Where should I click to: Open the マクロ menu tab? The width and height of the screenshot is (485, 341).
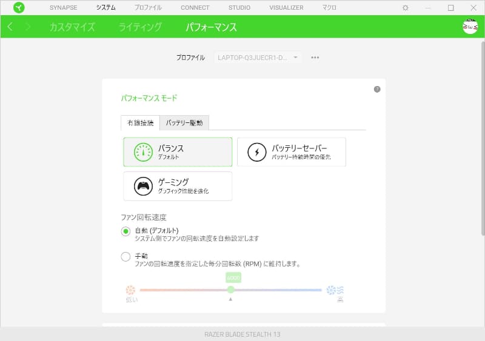[329, 8]
